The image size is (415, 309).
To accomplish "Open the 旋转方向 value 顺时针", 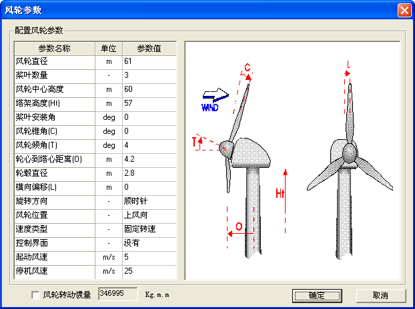I will 149,201.
